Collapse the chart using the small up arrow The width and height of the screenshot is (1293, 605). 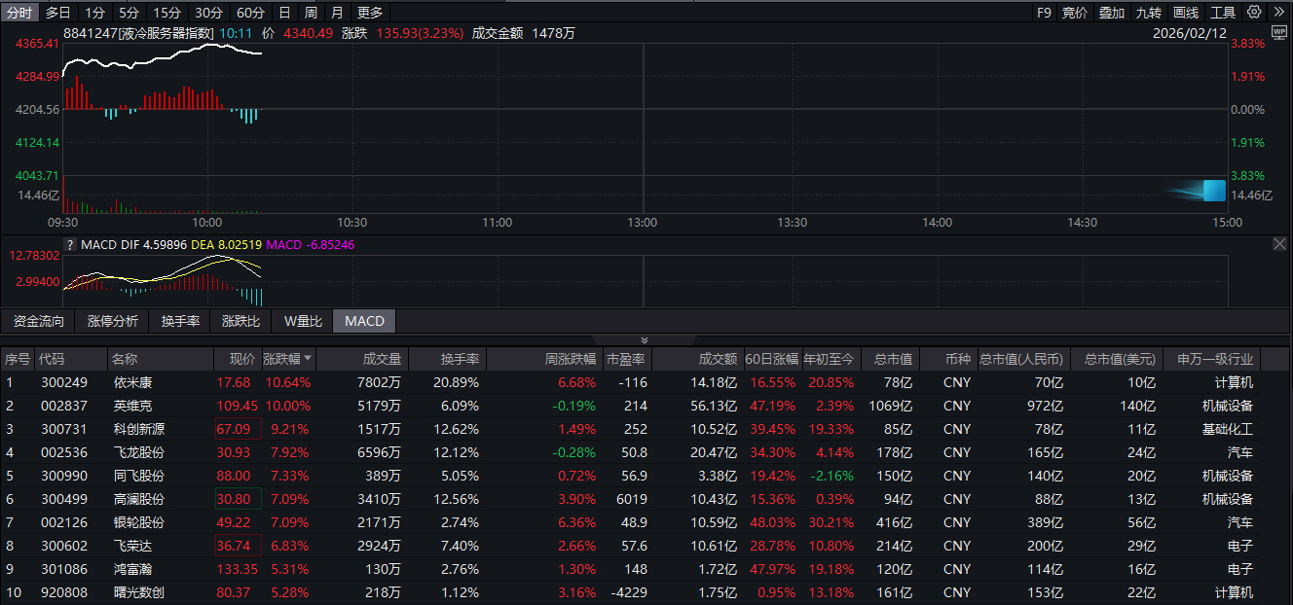(645, 340)
